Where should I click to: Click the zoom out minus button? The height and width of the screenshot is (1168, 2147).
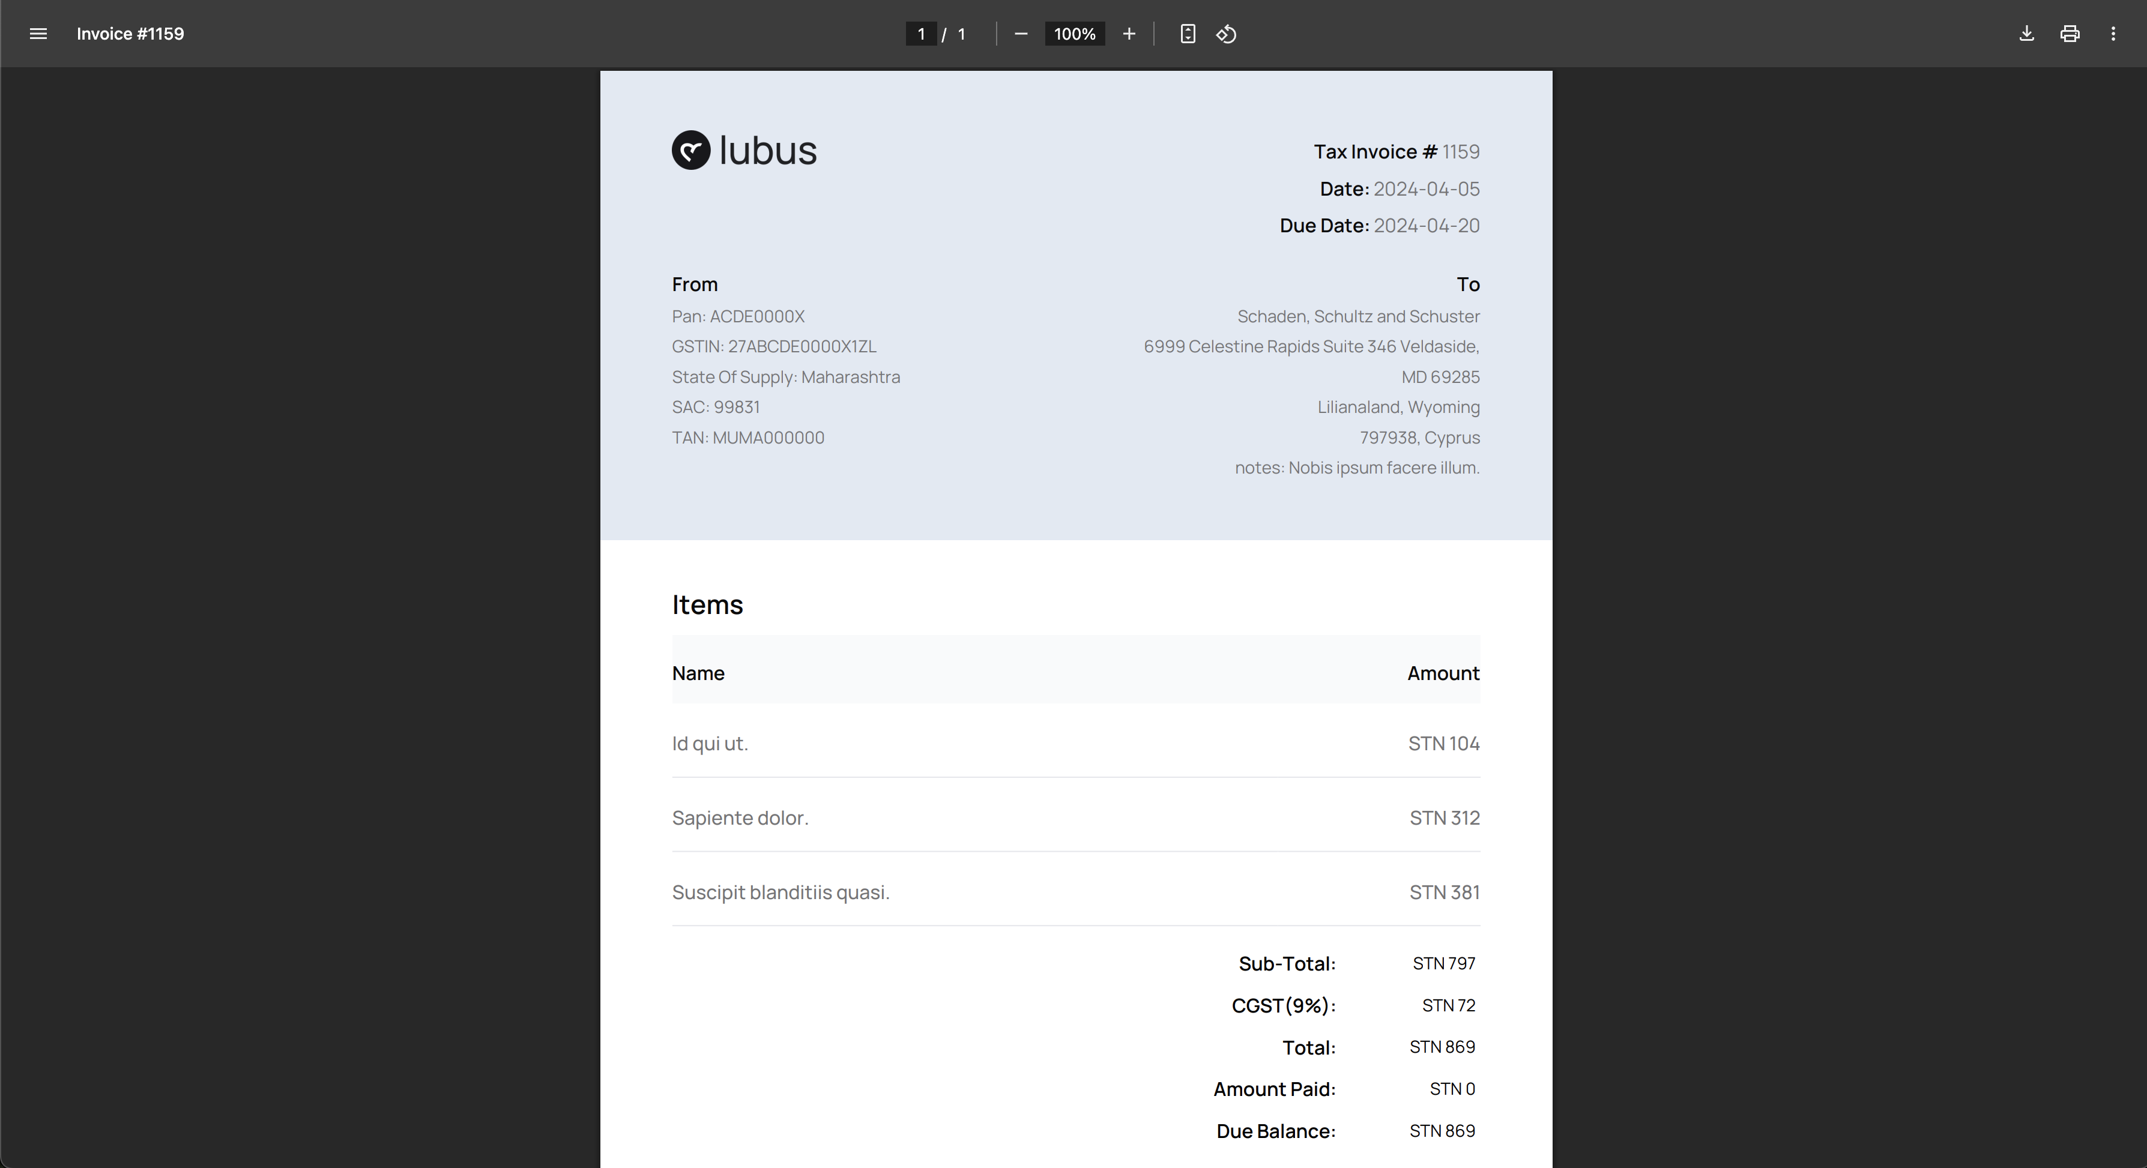click(x=1021, y=34)
